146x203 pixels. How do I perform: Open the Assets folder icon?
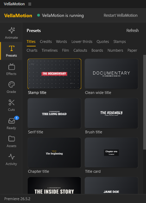pos(12,139)
